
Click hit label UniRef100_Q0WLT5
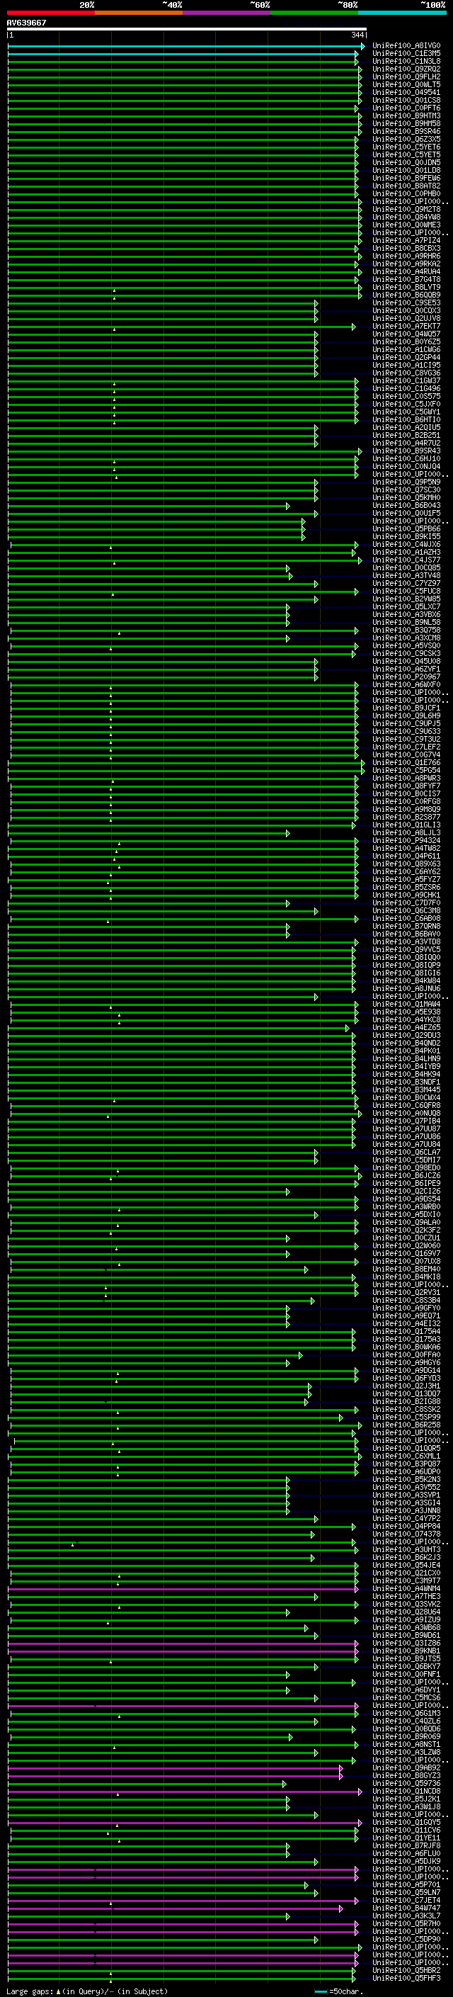(x=406, y=84)
